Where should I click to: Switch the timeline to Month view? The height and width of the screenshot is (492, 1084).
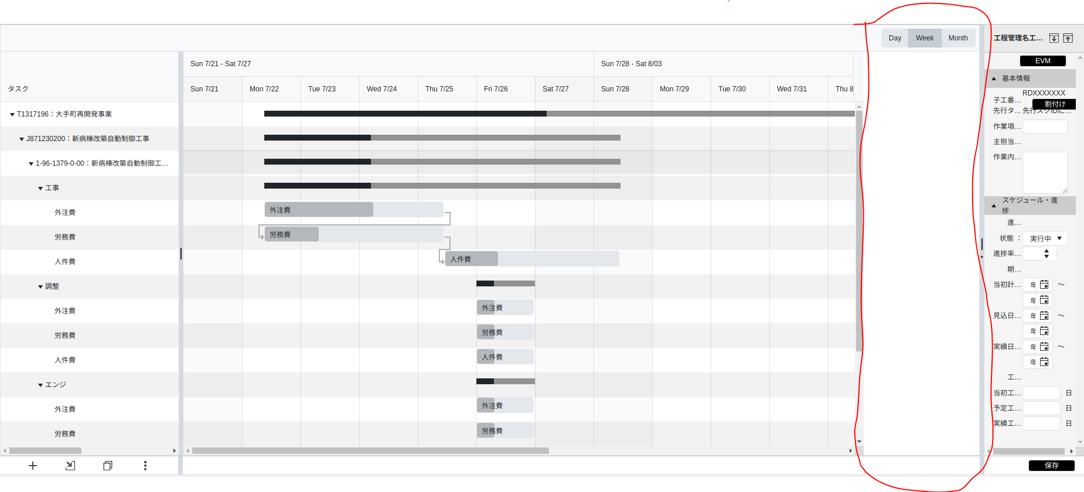pyautogui.click(x=958, y=38)
